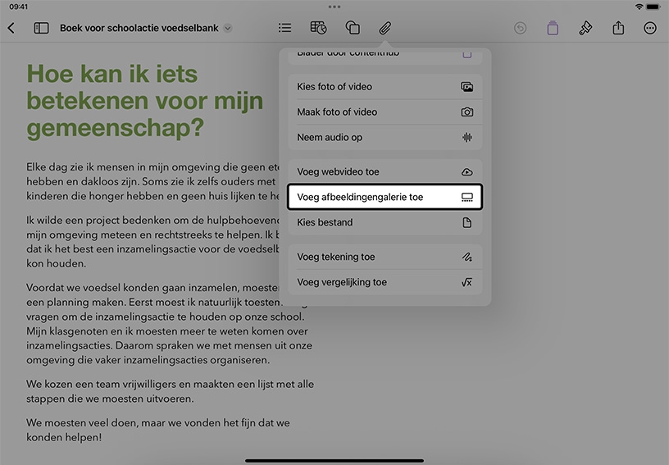Choose Voeg vergelijking toe
This screenshot has width=669, height=465.
(x=385, y=282)
